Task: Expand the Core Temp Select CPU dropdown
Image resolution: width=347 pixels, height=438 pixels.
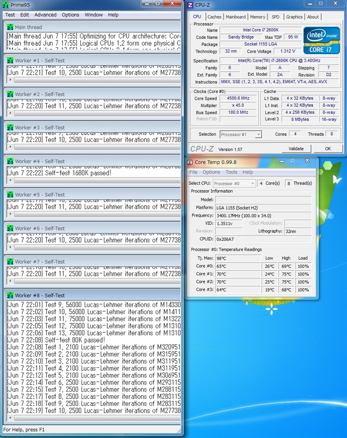Action: 234,183
